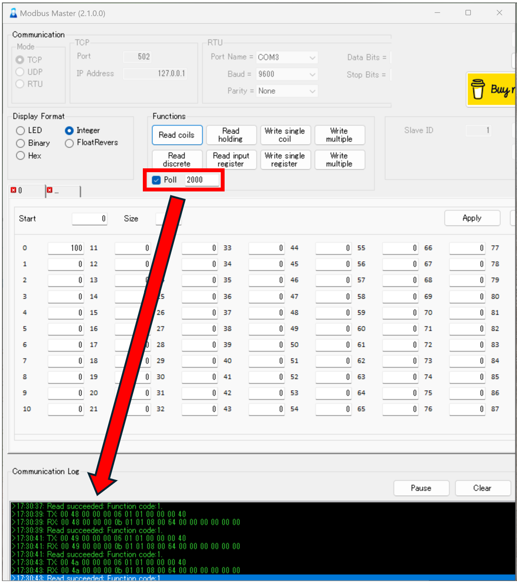
Task: Click the coffee cup icon on the yellow button
Action: click(x=477, y=89)
